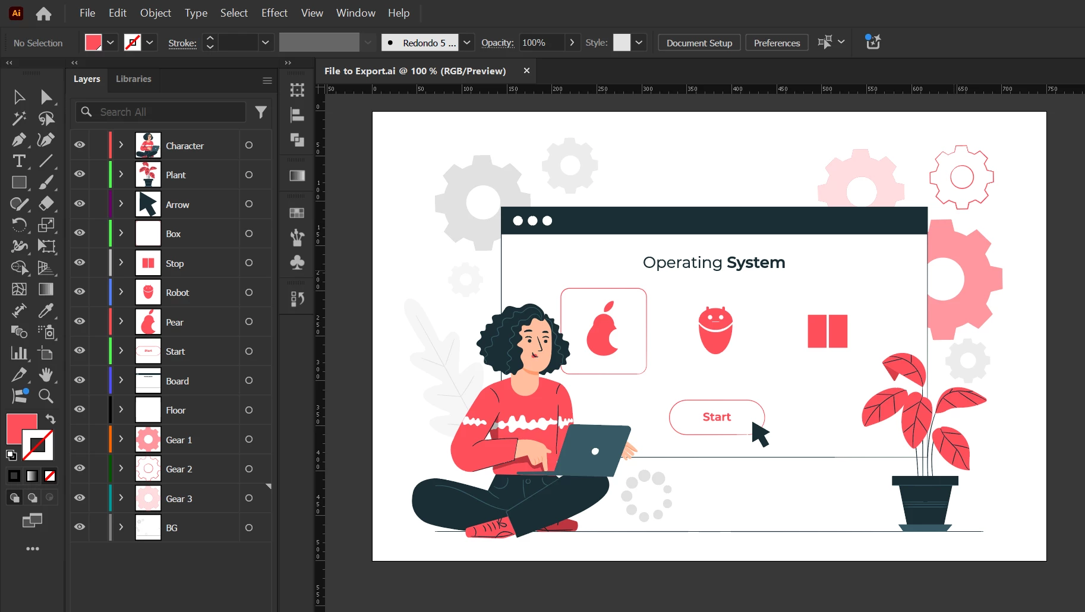The width and height of the screenshot is (1085, 612).
Task: Toggle visibility of the Arrow layer
Action: pyautogui.click(x=80, y=204)
